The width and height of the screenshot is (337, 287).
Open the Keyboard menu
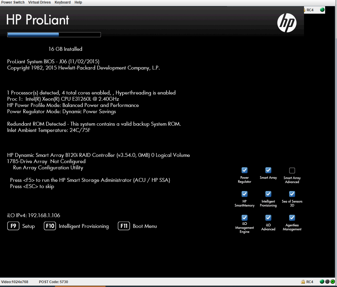(62, 2)
